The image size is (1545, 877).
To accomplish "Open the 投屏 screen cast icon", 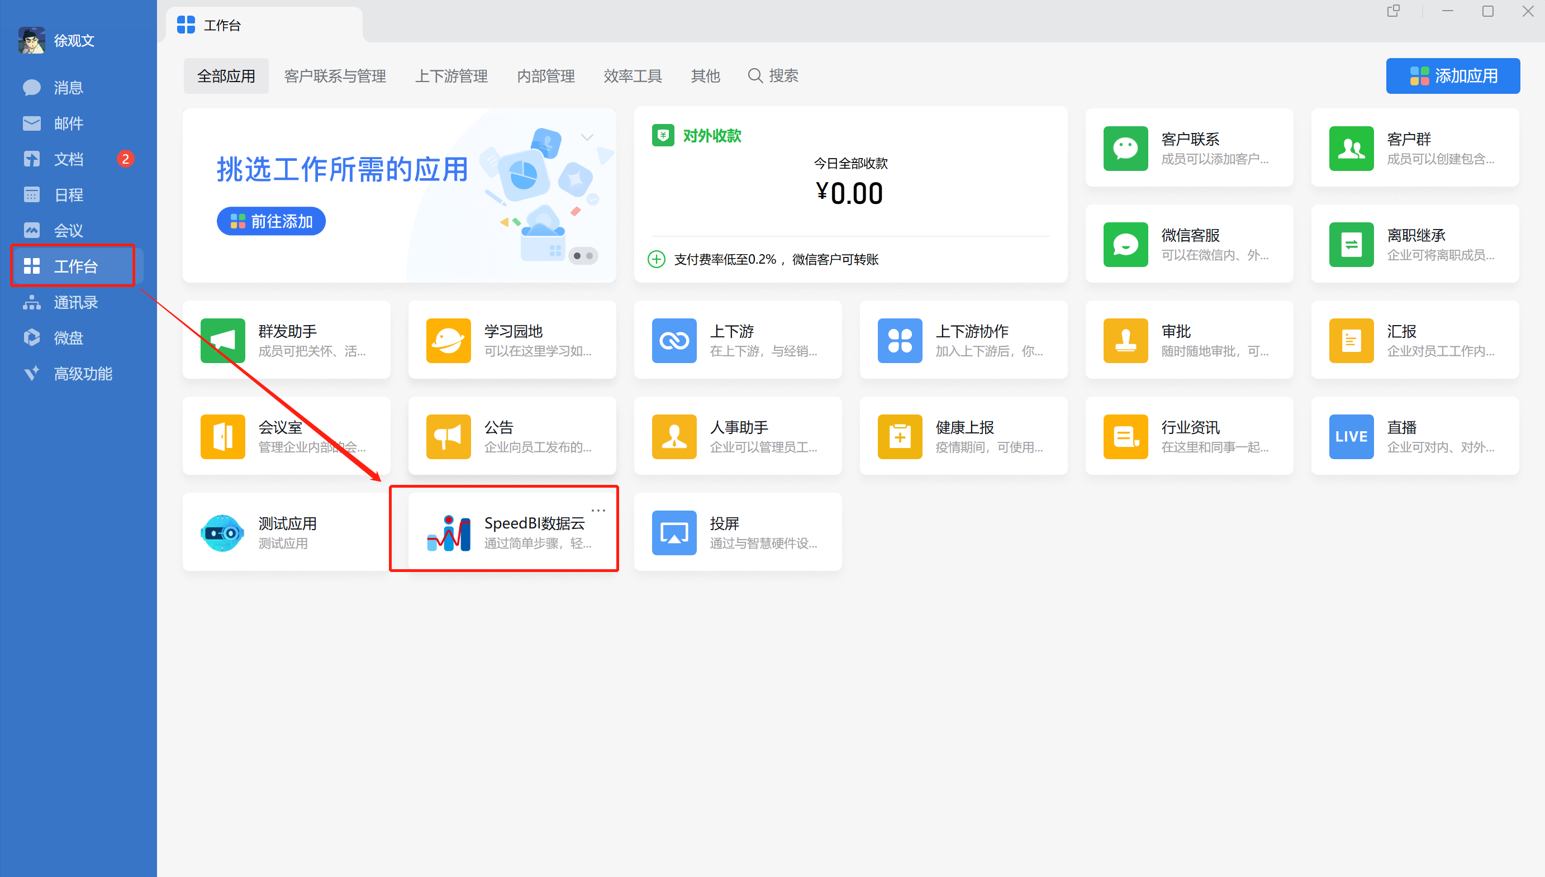I will (674, 533).
